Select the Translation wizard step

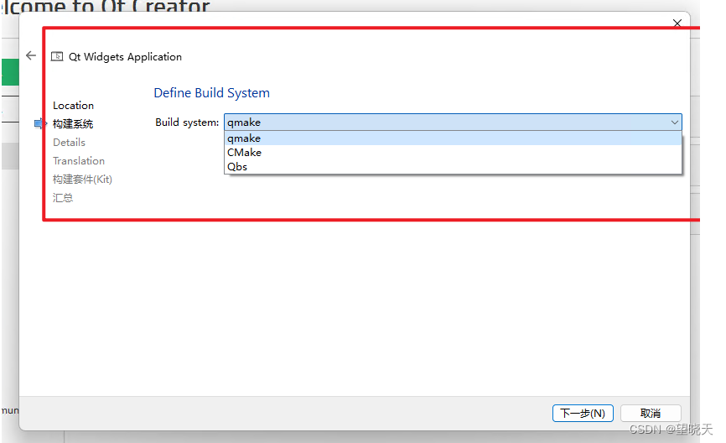click(x=79, y=161)
